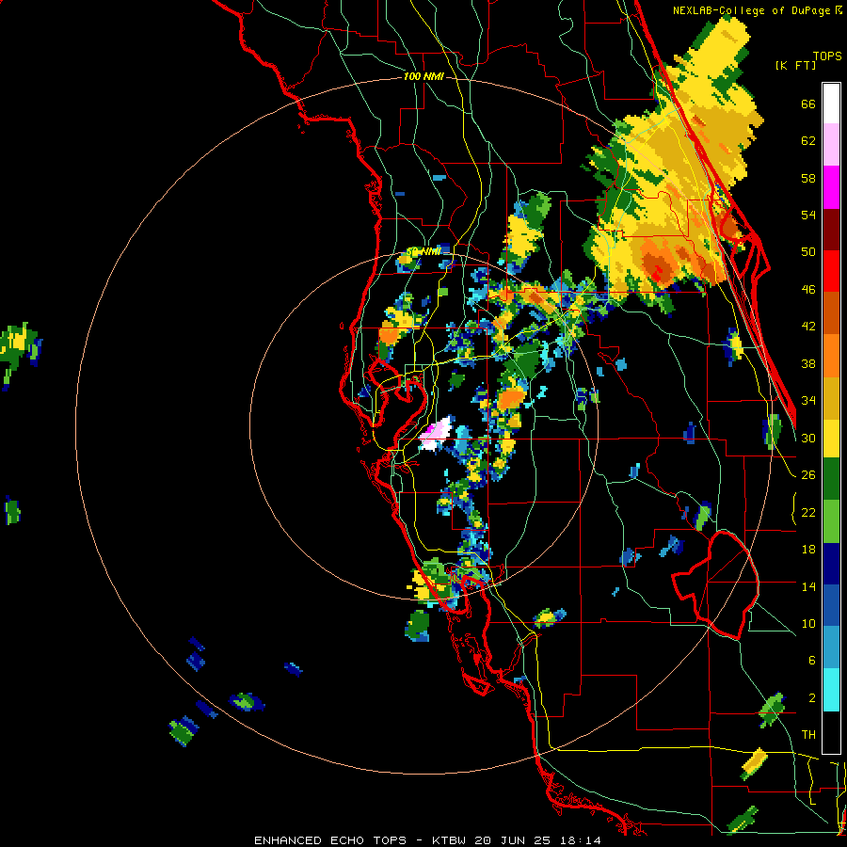The image size is (847, 847).
Task: Click the white-and-pink highest echo top cell
Action: pyautogui.click(x=437, y=434)
